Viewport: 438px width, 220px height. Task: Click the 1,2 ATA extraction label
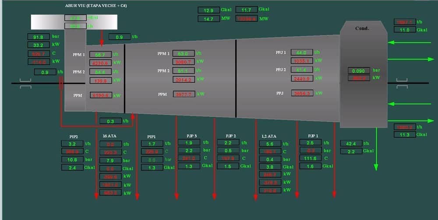tap(269, 136)
